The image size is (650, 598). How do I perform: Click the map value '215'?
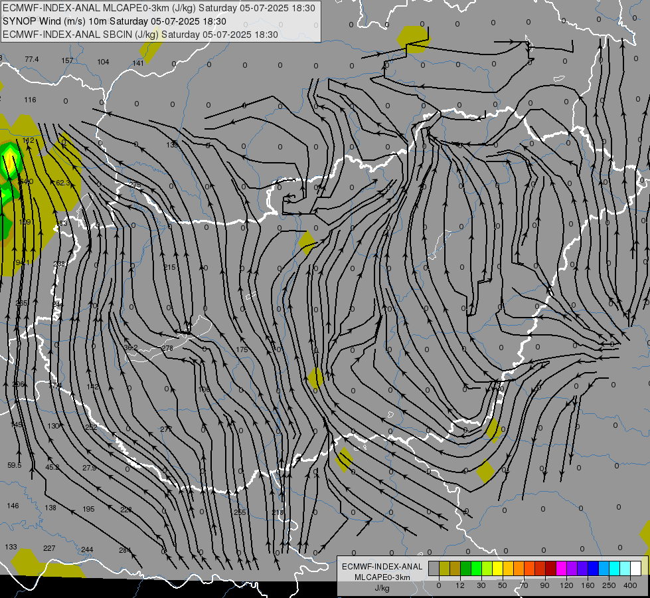[169, 267]
